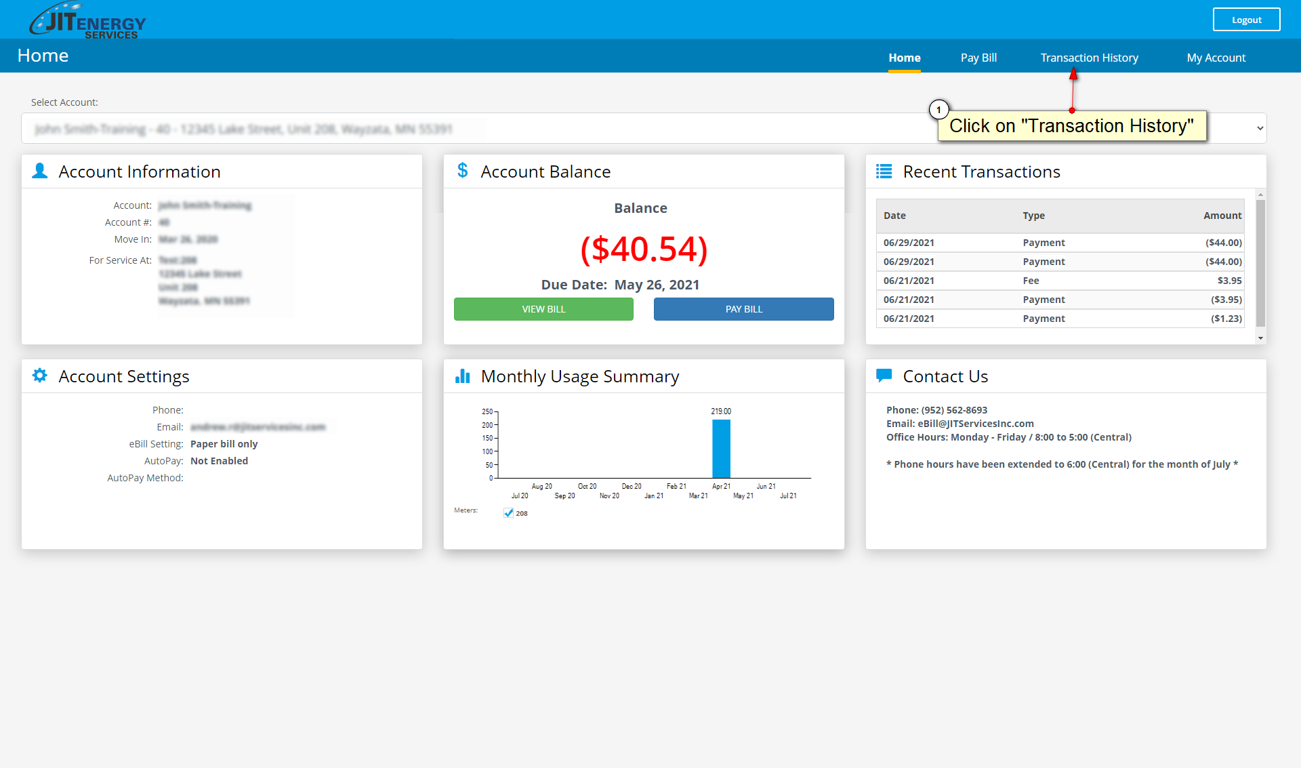
Task: Go to the Pay Bill tab
Action: pyautogui.click(x=978, y=58)
